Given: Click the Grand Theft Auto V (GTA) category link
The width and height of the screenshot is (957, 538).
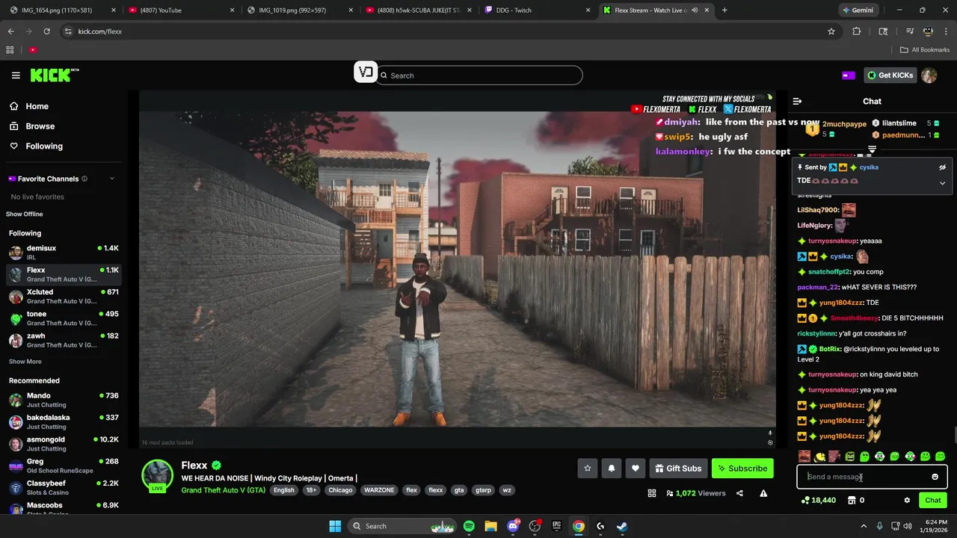Looking at the screenshot, I should click(223, 490).
